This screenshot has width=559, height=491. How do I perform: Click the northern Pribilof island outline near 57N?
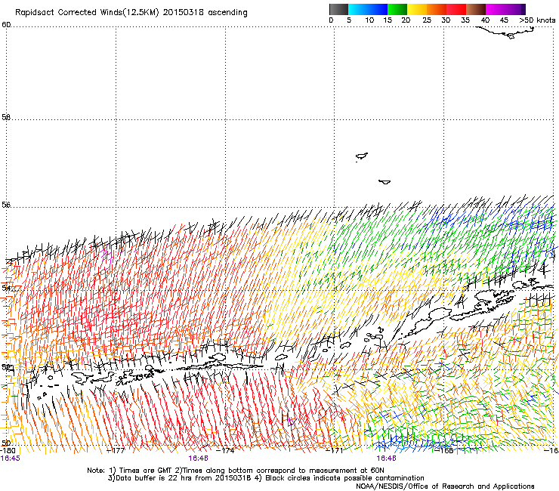click(362, 156)
